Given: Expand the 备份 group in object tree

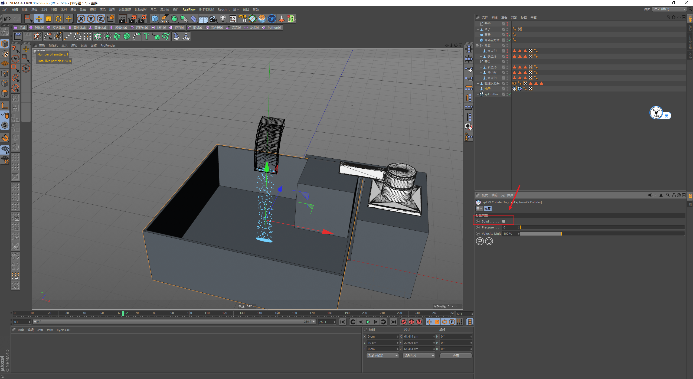Looking at the screenshot, I should coord(477,24).
